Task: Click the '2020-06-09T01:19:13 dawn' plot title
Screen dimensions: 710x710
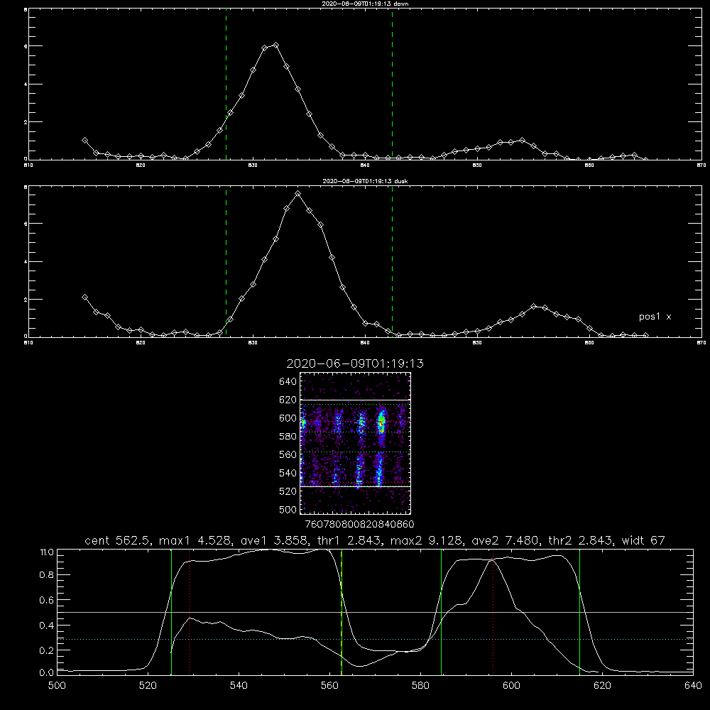Action: pos(365,4)
